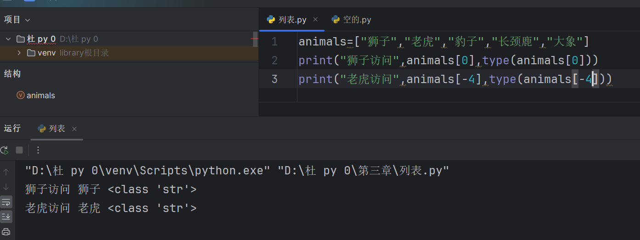Click the print console output icon
Image resolution: width=640 pixels, height=240 pixels.
pos(6,231)
